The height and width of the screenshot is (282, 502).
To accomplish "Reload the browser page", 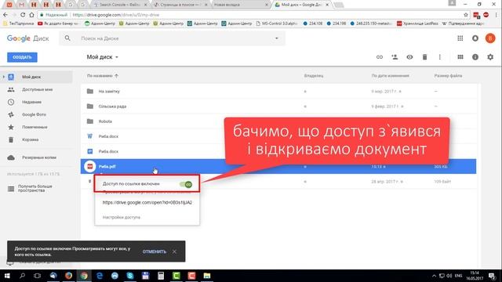I will point(23,15).
